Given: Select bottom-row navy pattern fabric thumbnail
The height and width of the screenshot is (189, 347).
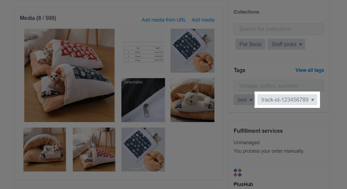Looking at the screenshot, I should click(x=143, y=149).
